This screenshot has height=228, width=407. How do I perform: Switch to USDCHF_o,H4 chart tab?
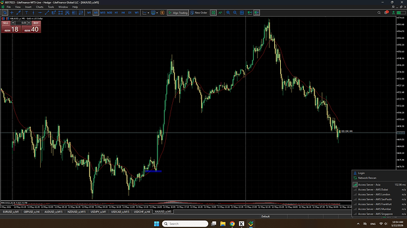[x=142, y=212]
